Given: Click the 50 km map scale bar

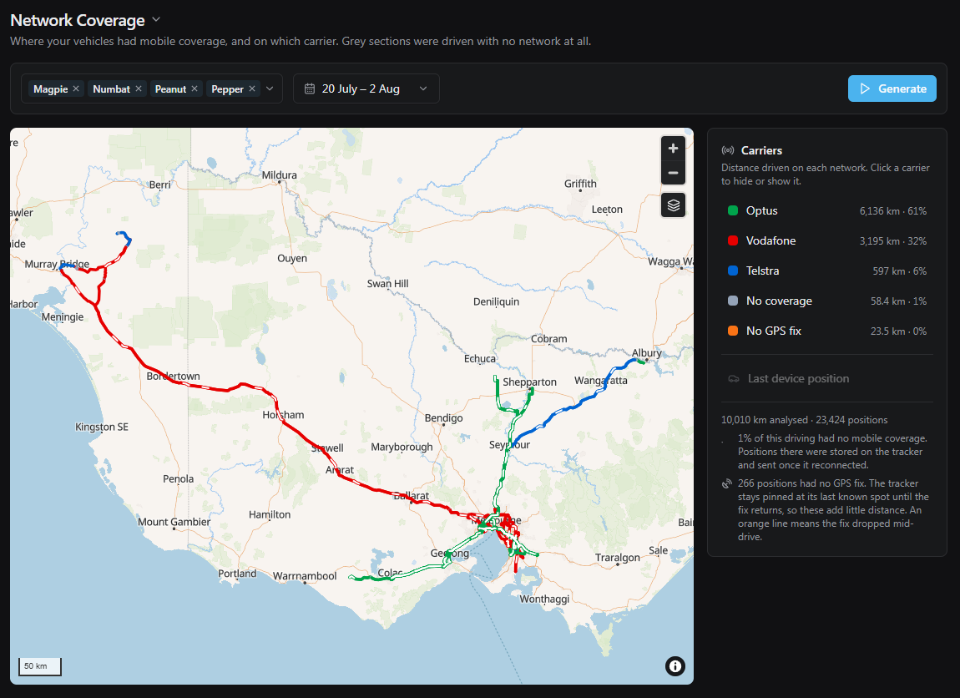Looking at the screenshot, I should 40,666.
